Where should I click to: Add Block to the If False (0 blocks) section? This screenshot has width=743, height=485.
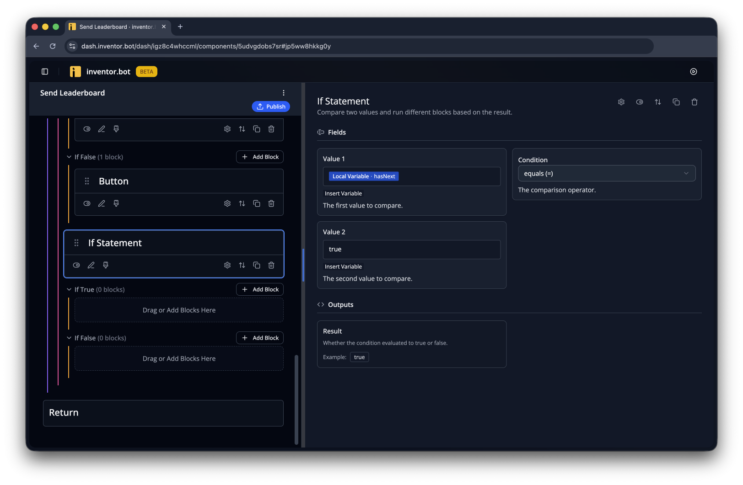click(x=260, y=338)
